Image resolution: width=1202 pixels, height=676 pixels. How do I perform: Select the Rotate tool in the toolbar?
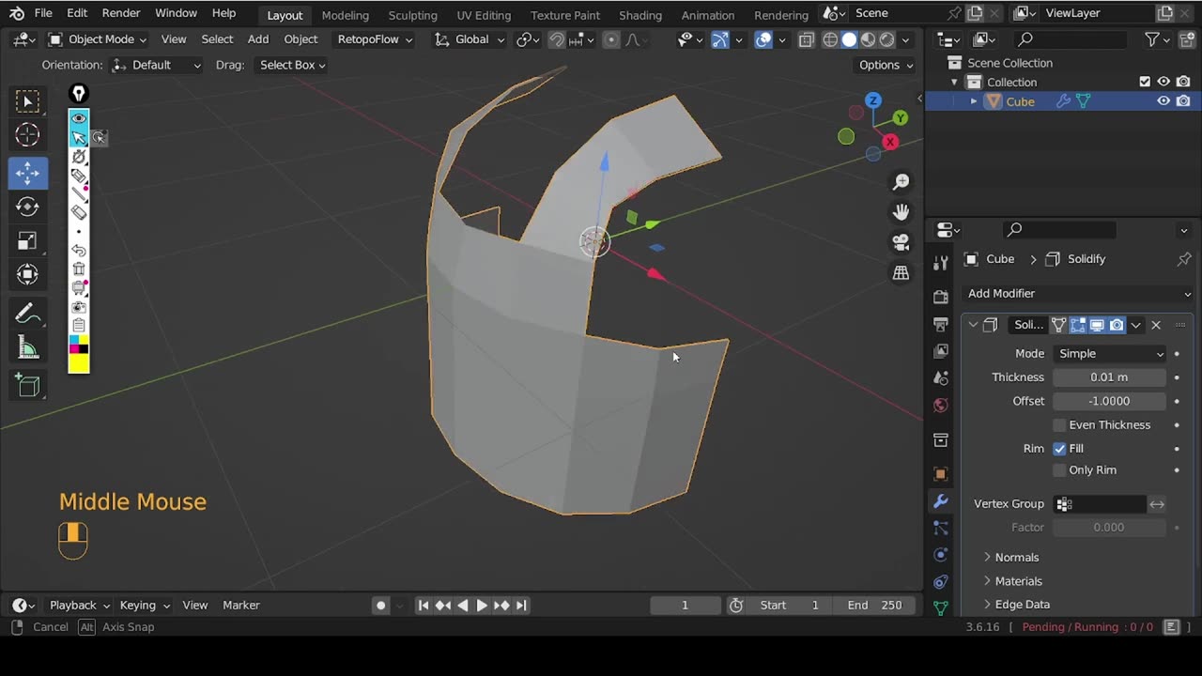pyautogui.click(x=27, y=207)
